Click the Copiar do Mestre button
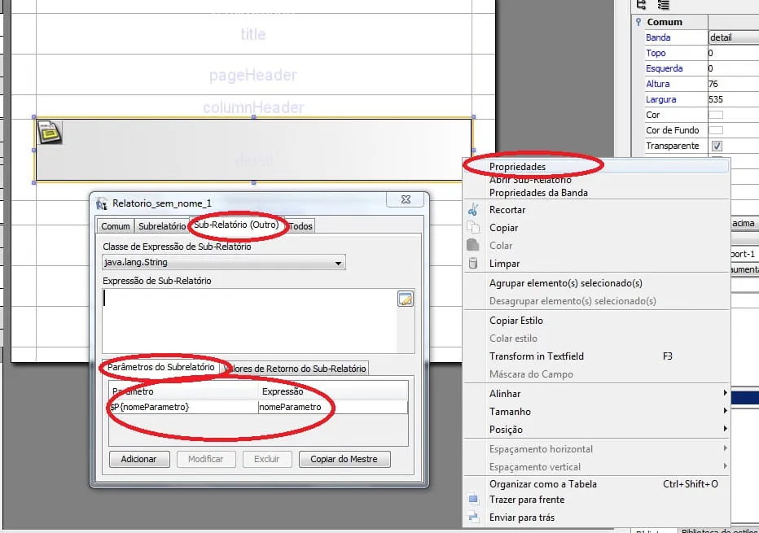 pos(344,459)
